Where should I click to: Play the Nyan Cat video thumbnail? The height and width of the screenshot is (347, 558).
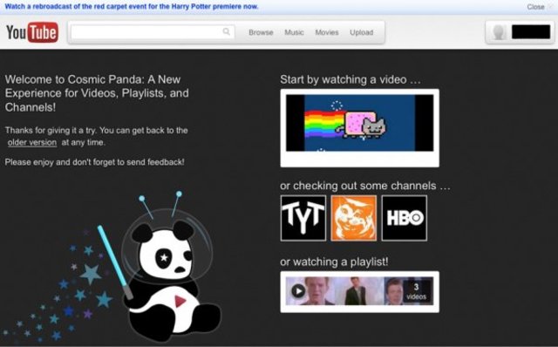coord(360,123)
